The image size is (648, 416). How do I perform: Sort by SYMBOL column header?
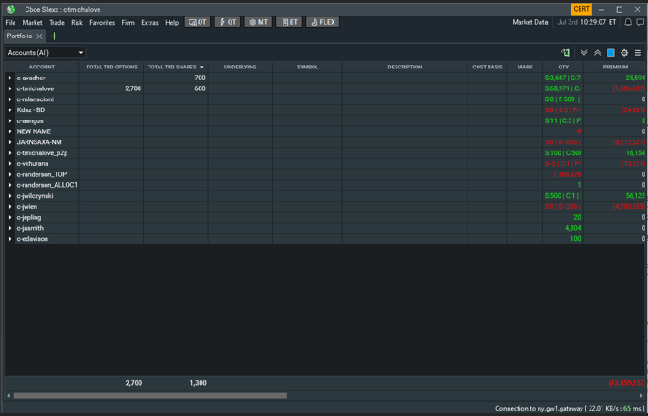(x=307, y=67)
